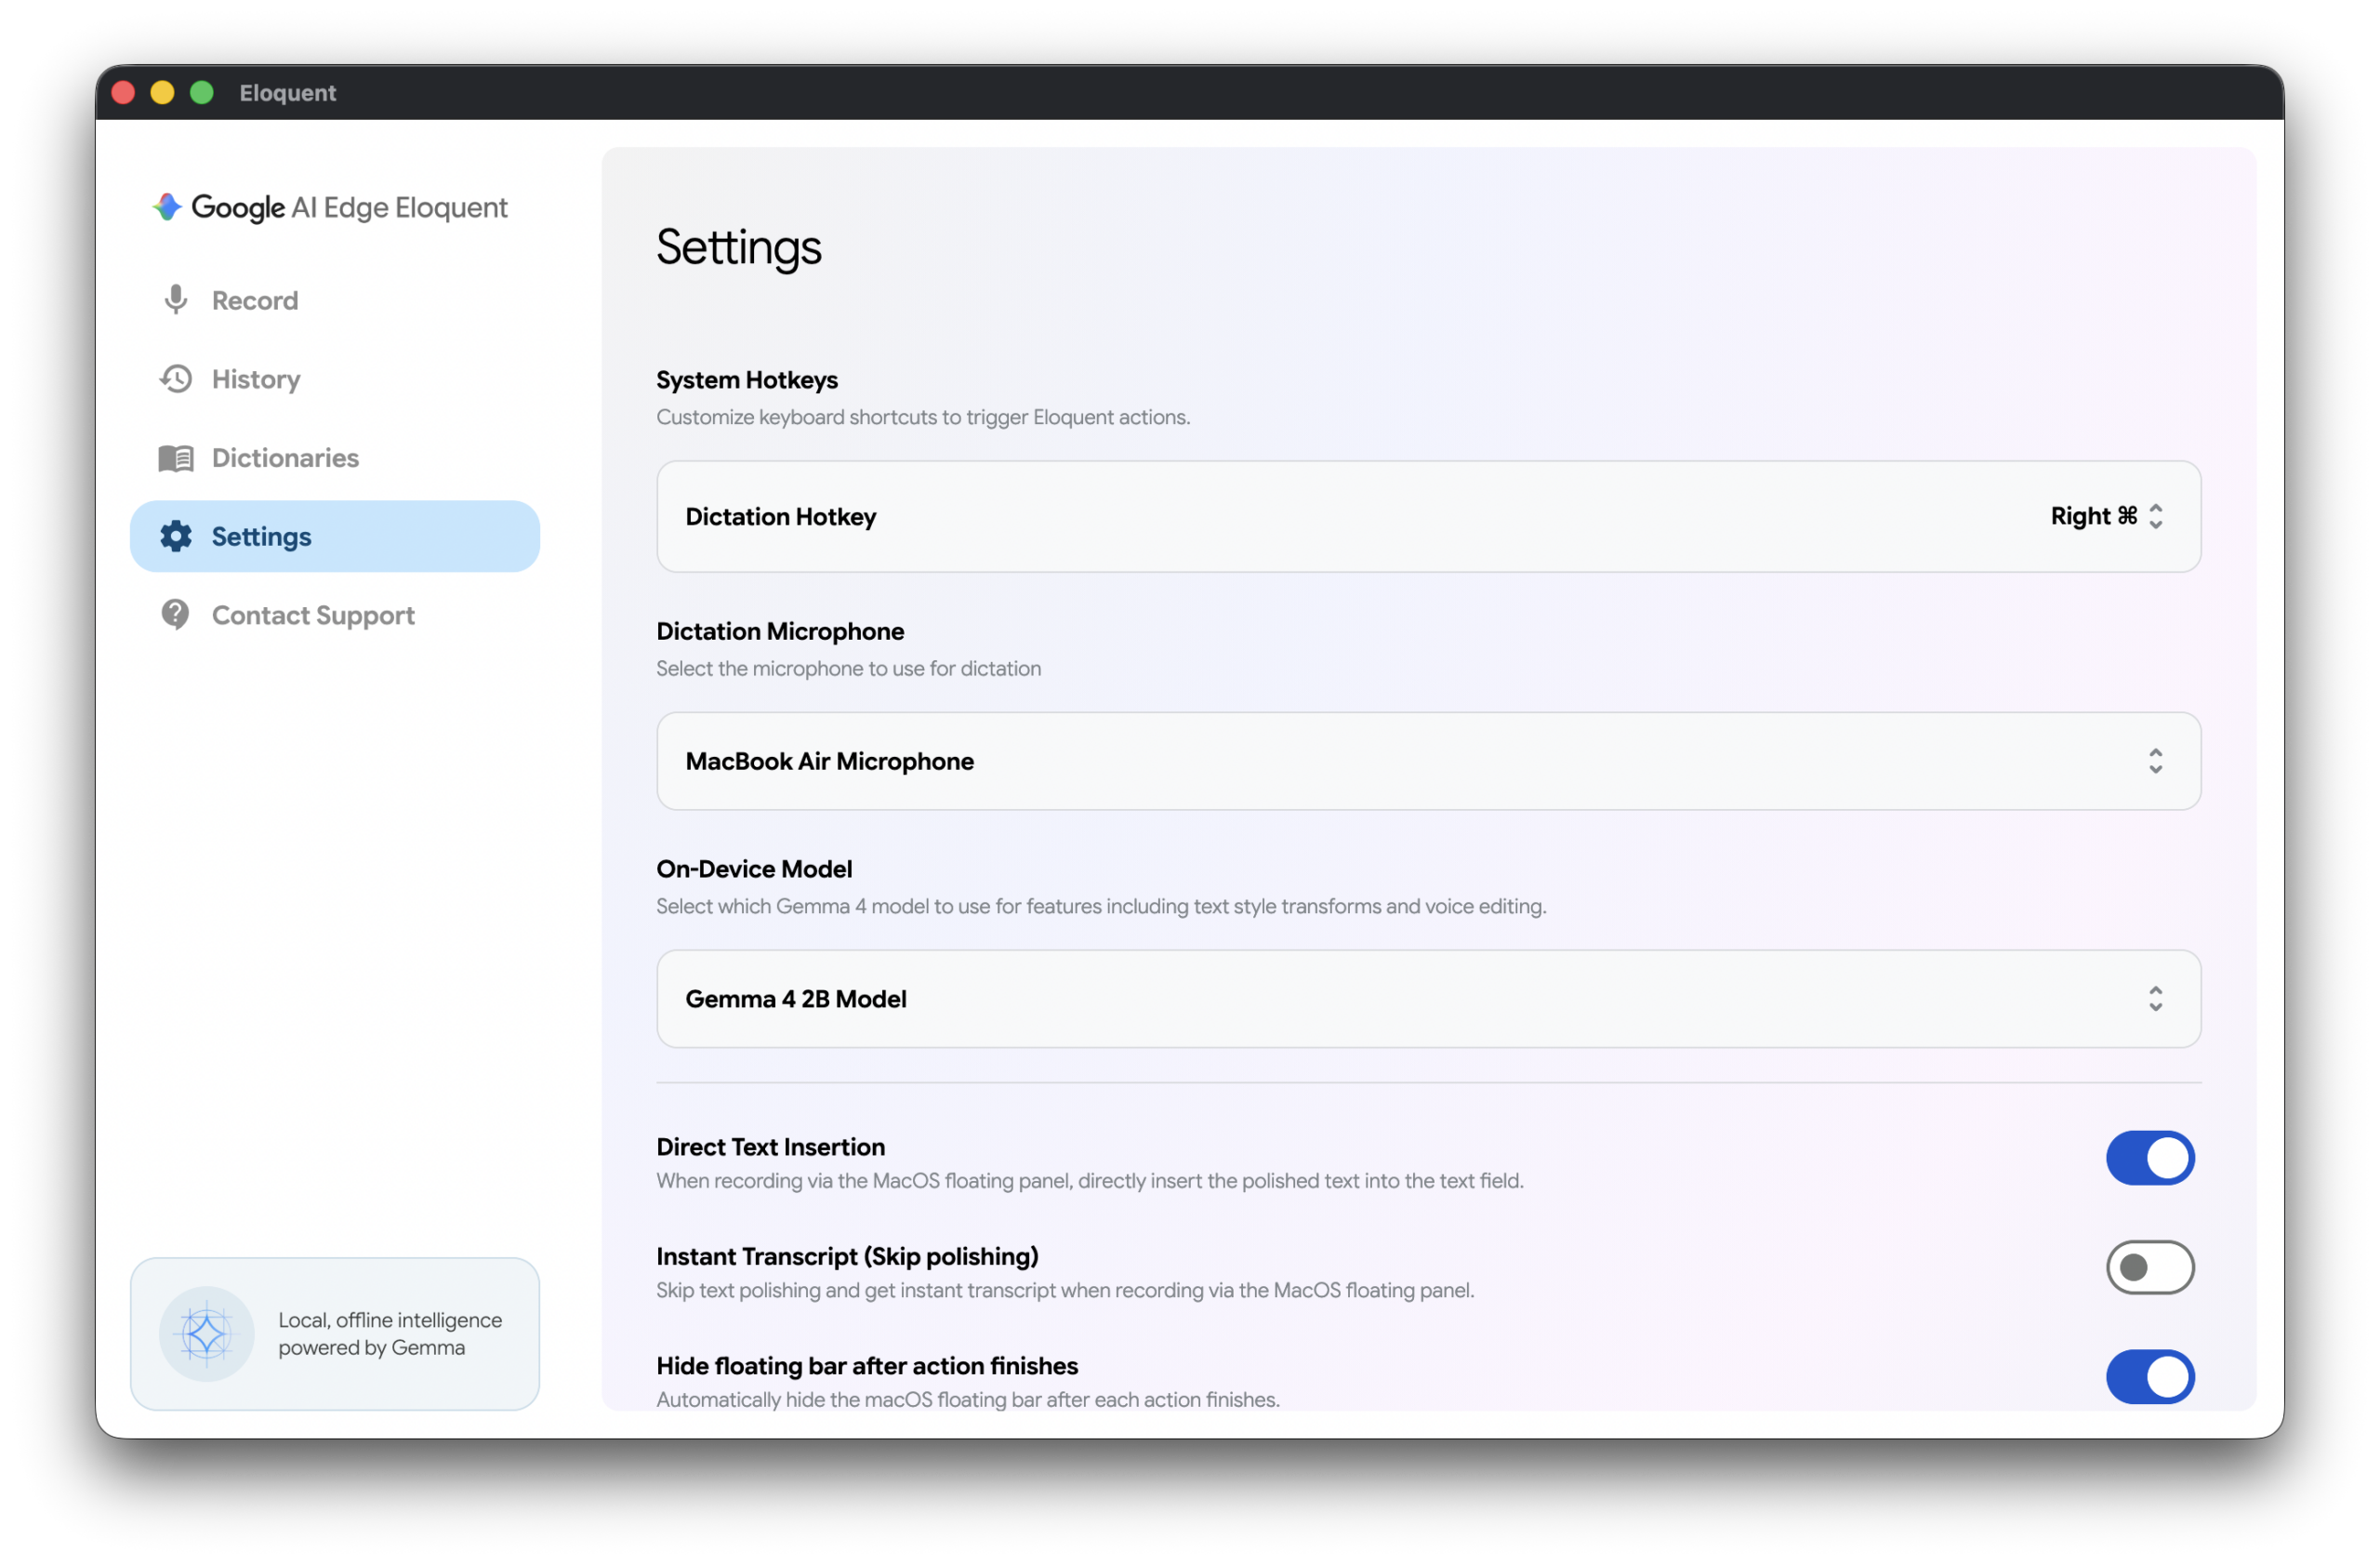Click 'Local, offline intelligence powered by Gemma' text
The image size is (2380, 1565).
point(390,1335)
